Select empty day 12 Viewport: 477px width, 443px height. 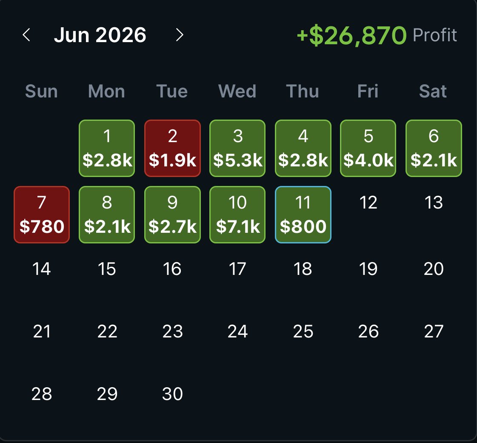[x=368, y=202]
